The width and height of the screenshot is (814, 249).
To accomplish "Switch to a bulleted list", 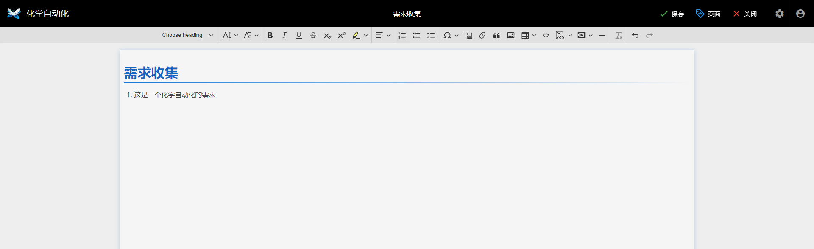I will [416, 35].
